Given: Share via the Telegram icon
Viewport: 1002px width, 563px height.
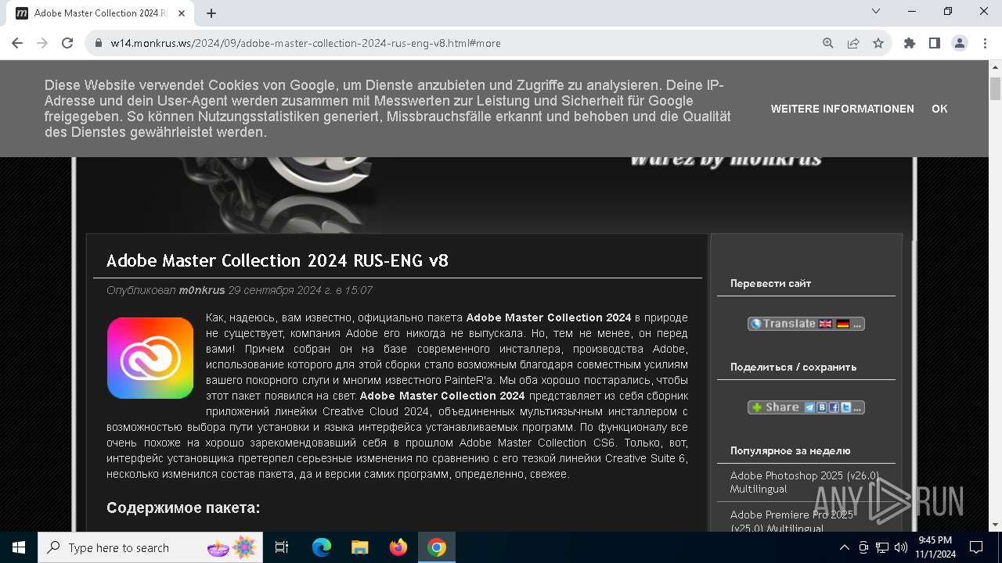Looking at the screenshot, I should coord(809,407).
